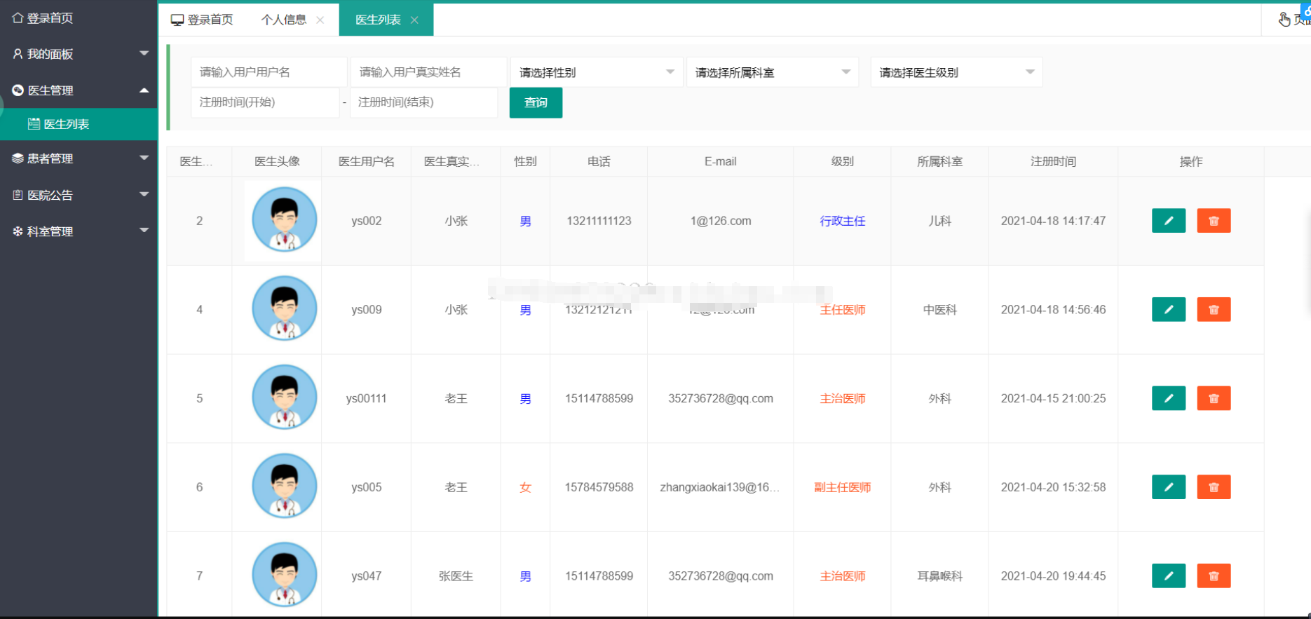The image size is (1311, 619).
Task: Click the snowflake icon beside 科室管理
Action: tap(18, 231)
